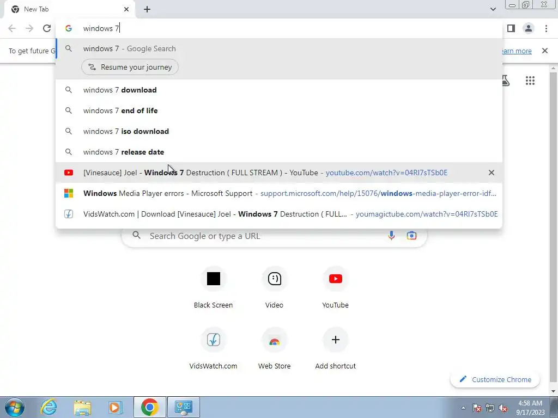The image size is (558, 418).
Task: Launch Internet Explorer from taskbar
Action: (x=48, y=407)
